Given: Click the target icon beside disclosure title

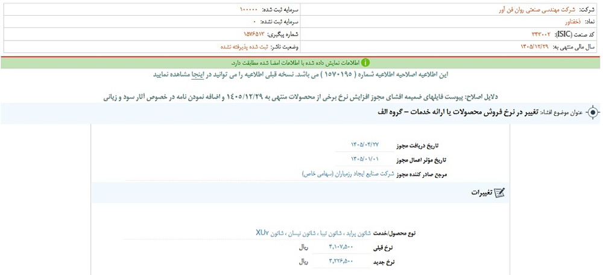Looking at the screenshot, I should [593, 113].
